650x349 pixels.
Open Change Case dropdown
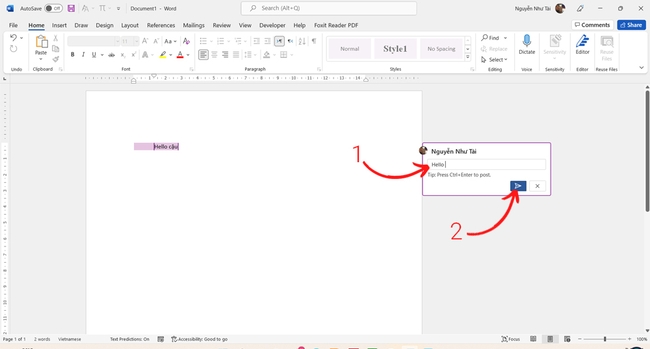tap(170, 41)
